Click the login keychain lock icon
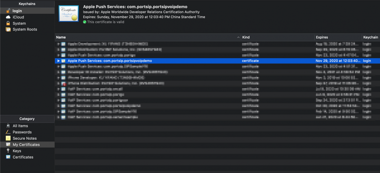Image resolution: width=380 pixels, height=173 pixels. (x=8, y=11)
